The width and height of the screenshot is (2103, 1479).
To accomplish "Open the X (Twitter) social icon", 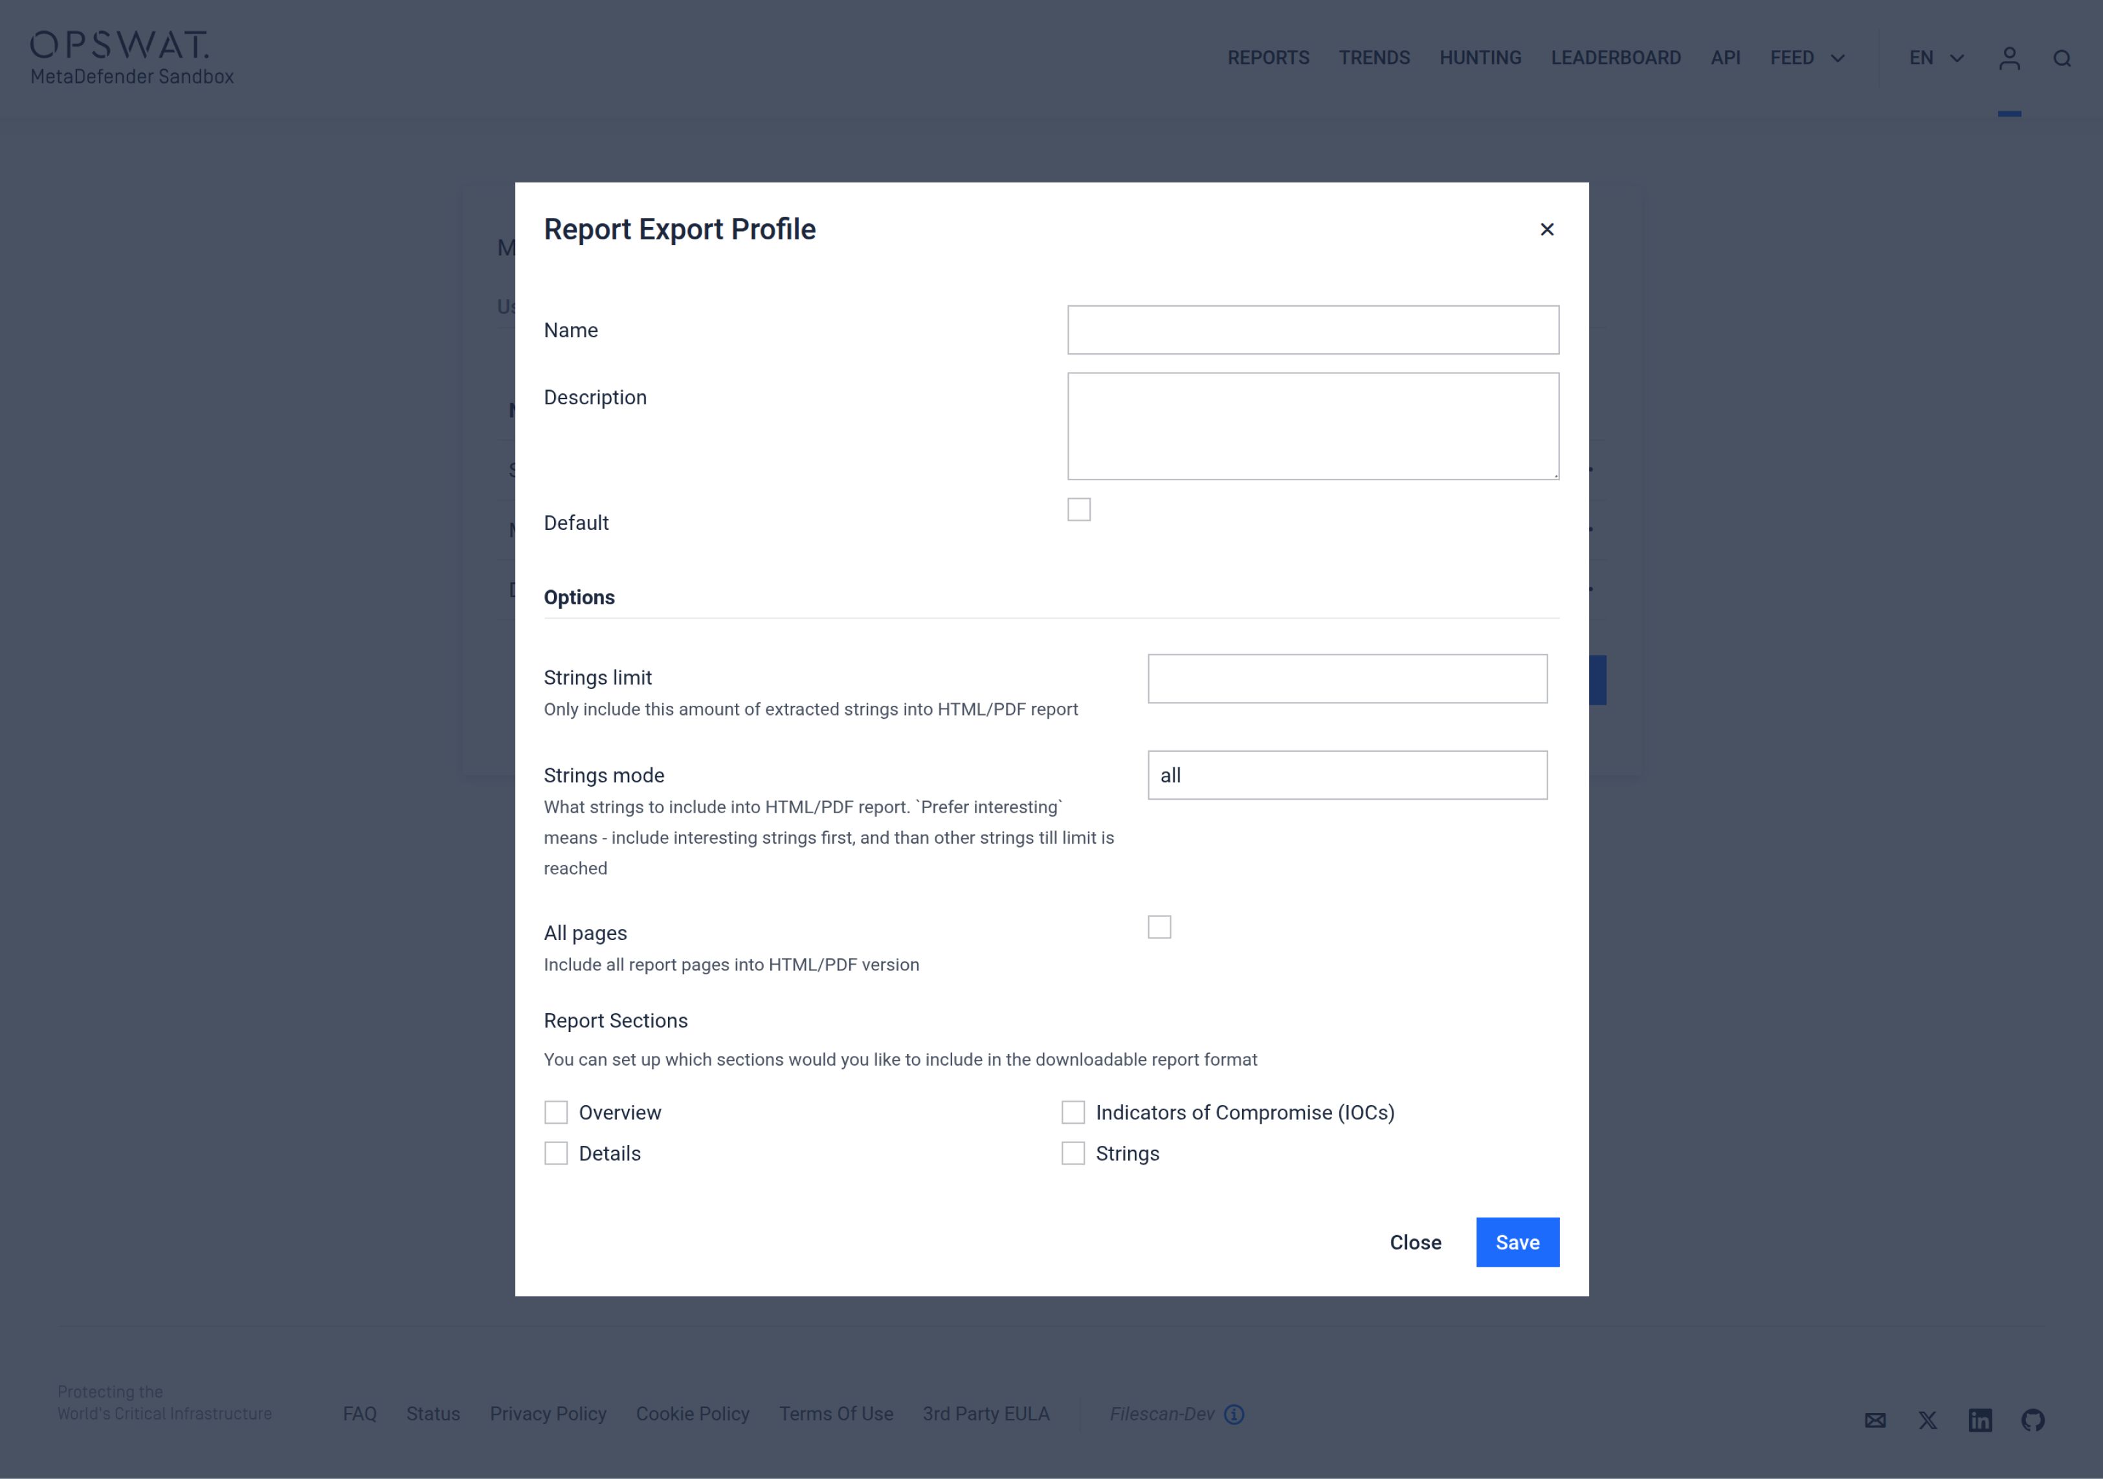I will 1927,1419.
